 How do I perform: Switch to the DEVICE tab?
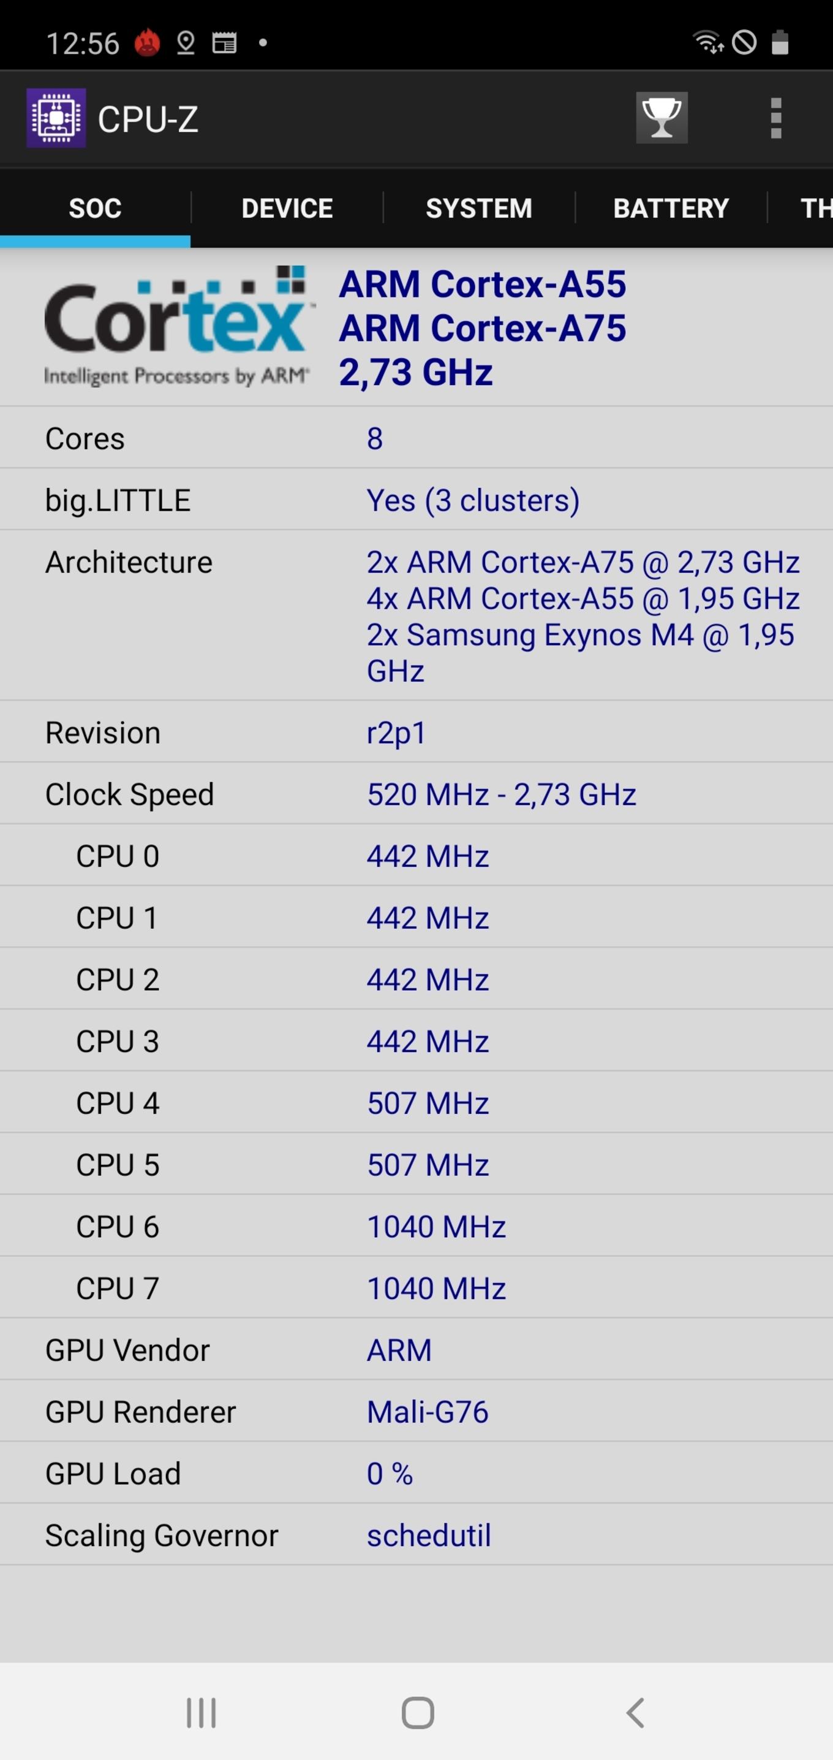coord(287,208)
